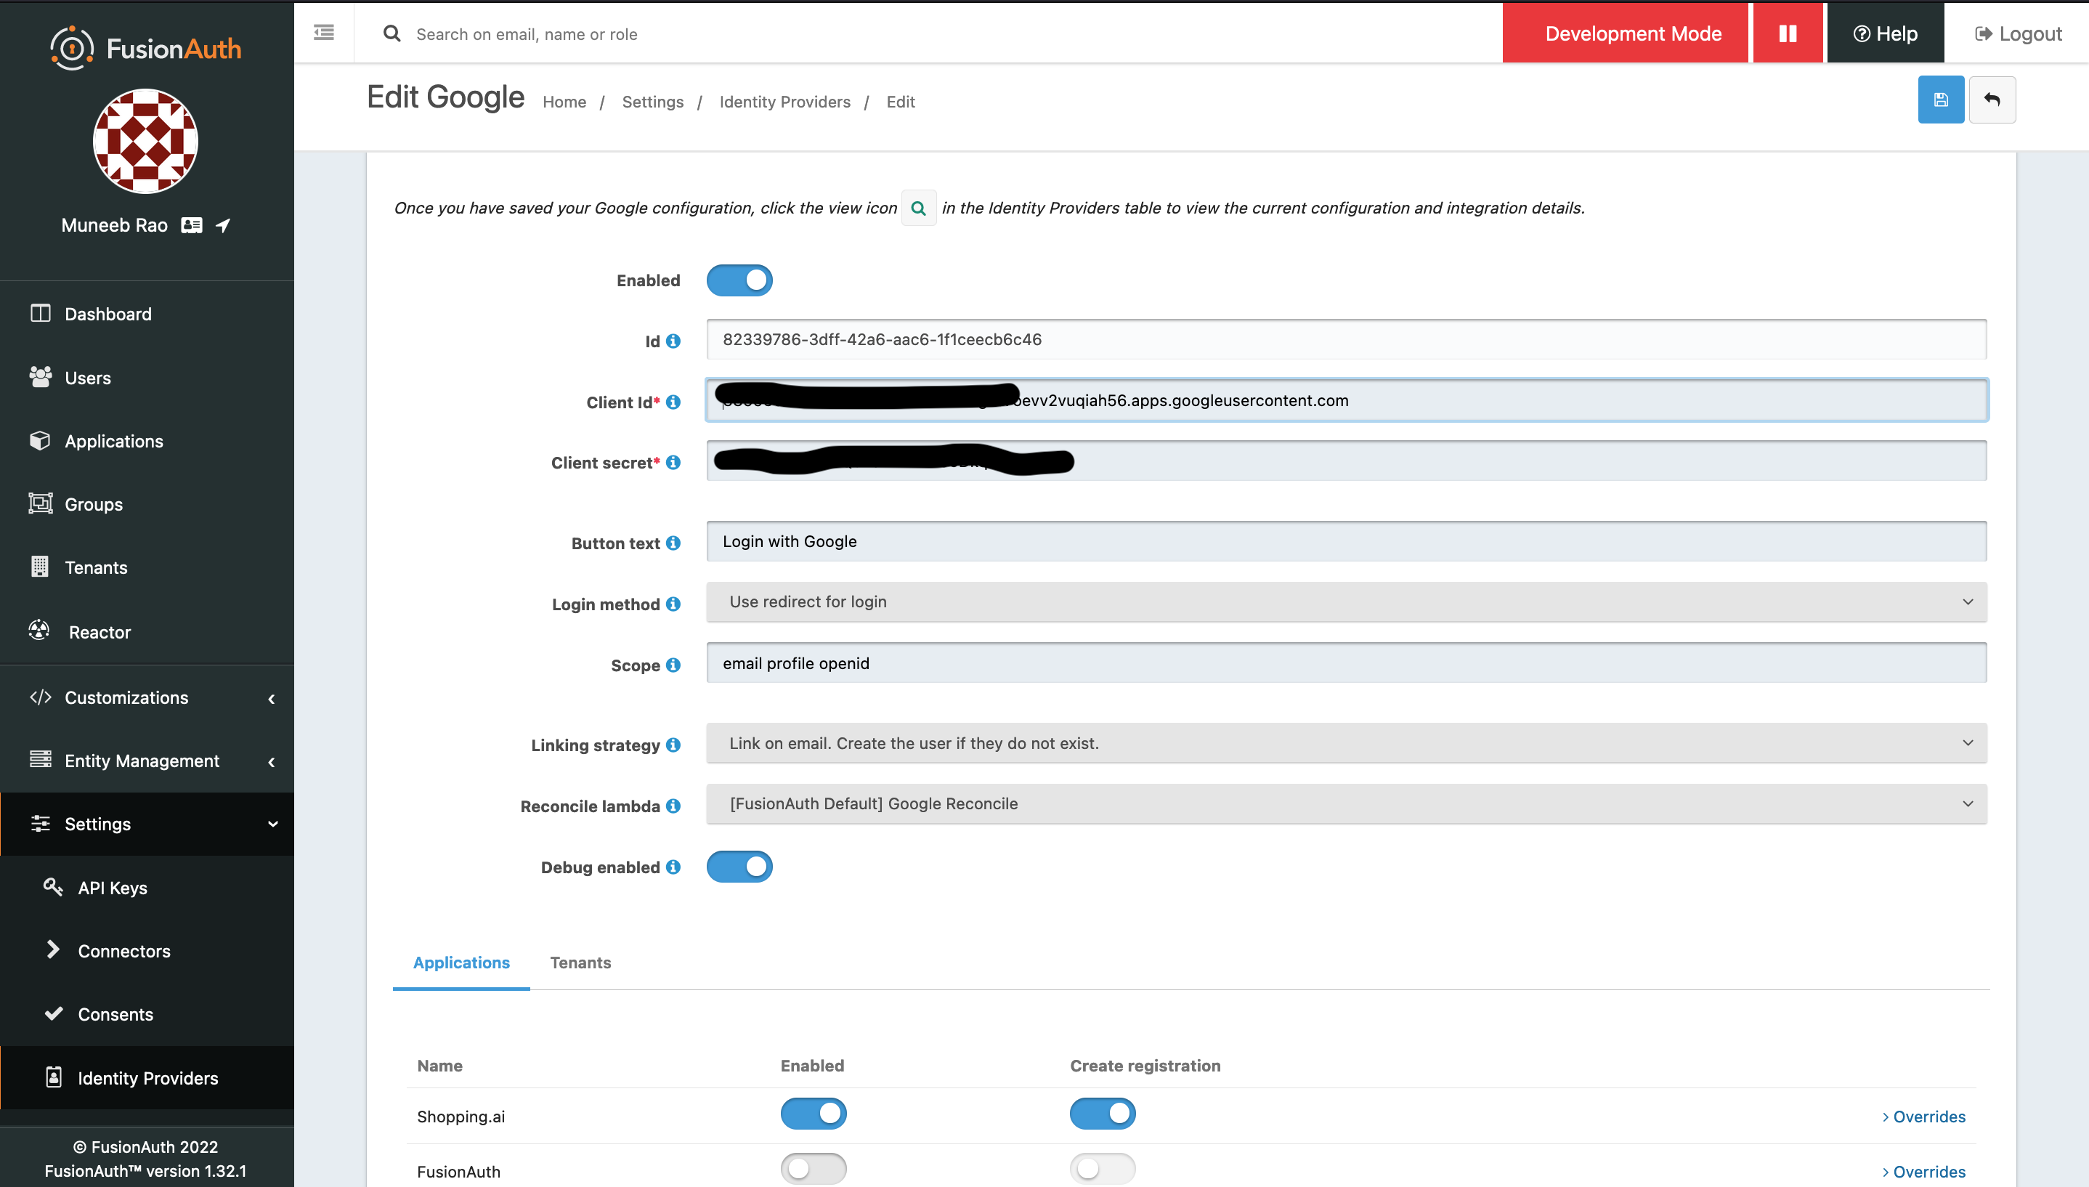The image size is (2089, 1187).
Task: Collapse the sidebar using the hamburger icon
Action: pos(323,33)
